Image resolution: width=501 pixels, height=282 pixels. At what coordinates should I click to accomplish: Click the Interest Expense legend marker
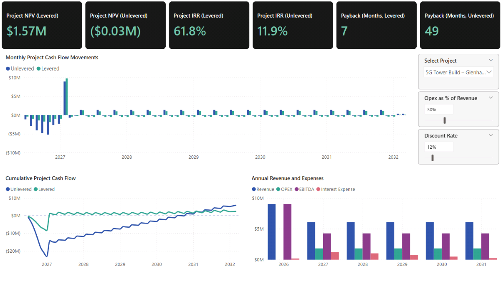coord(319,190)
